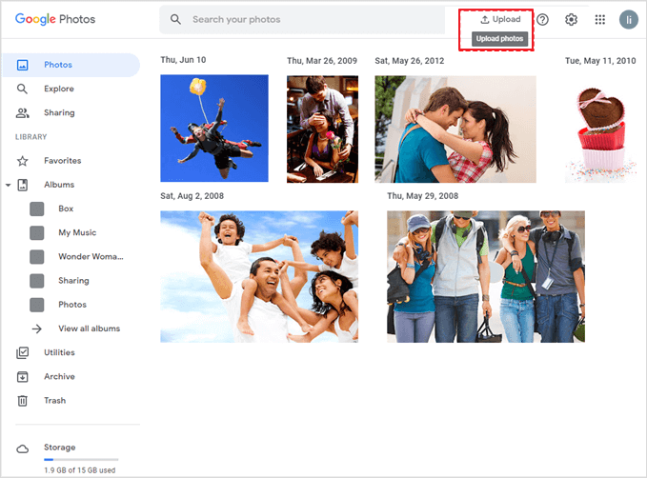Open the Box album
Viewport: 647px width, 478px height.
click(65, 209)
